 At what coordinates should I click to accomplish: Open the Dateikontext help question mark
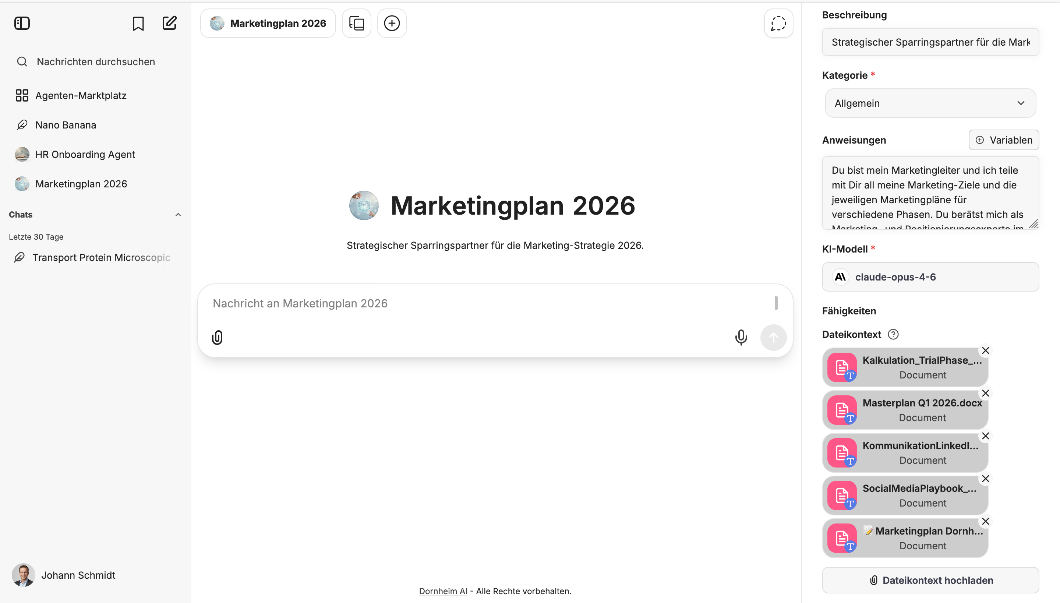[894, 334]
